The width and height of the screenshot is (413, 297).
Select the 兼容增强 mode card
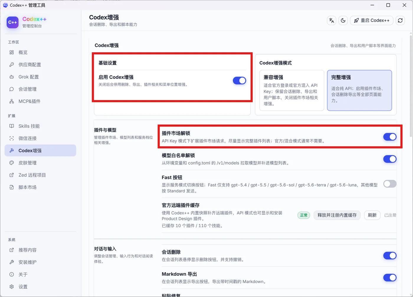point(292,90)
